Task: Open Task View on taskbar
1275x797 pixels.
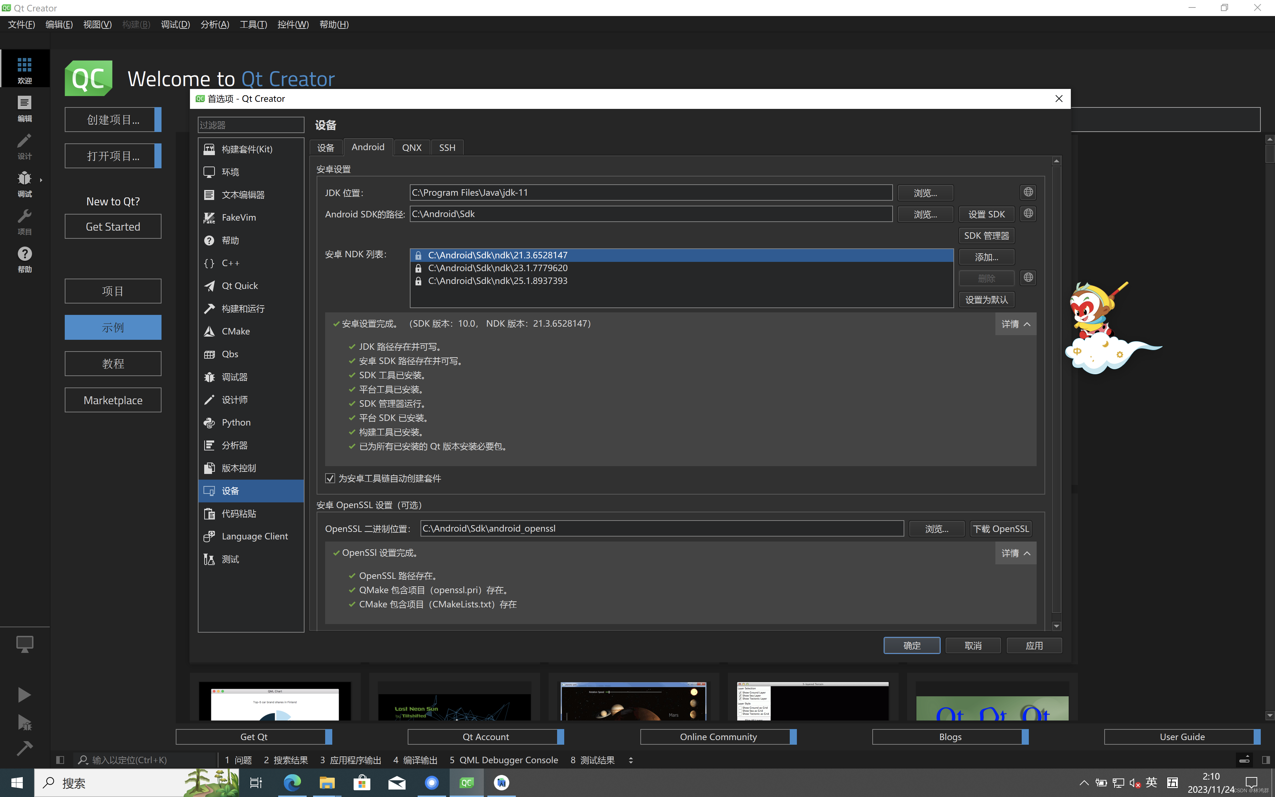Action: (256, 783)
